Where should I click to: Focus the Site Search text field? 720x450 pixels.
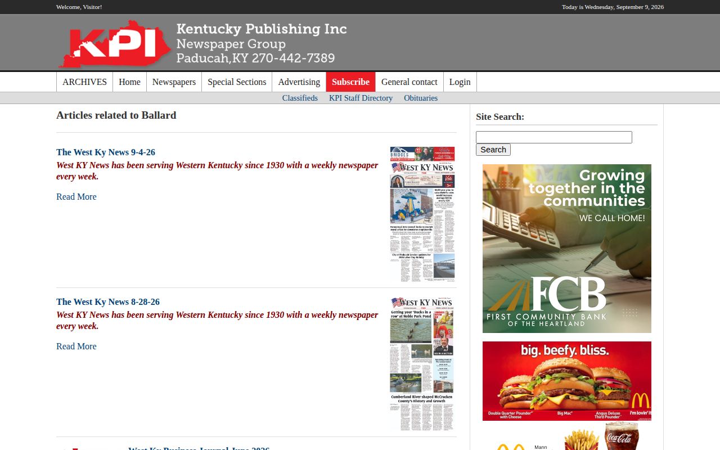554,137
